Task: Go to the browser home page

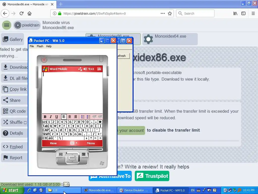Action: click(x=29, y=13)
